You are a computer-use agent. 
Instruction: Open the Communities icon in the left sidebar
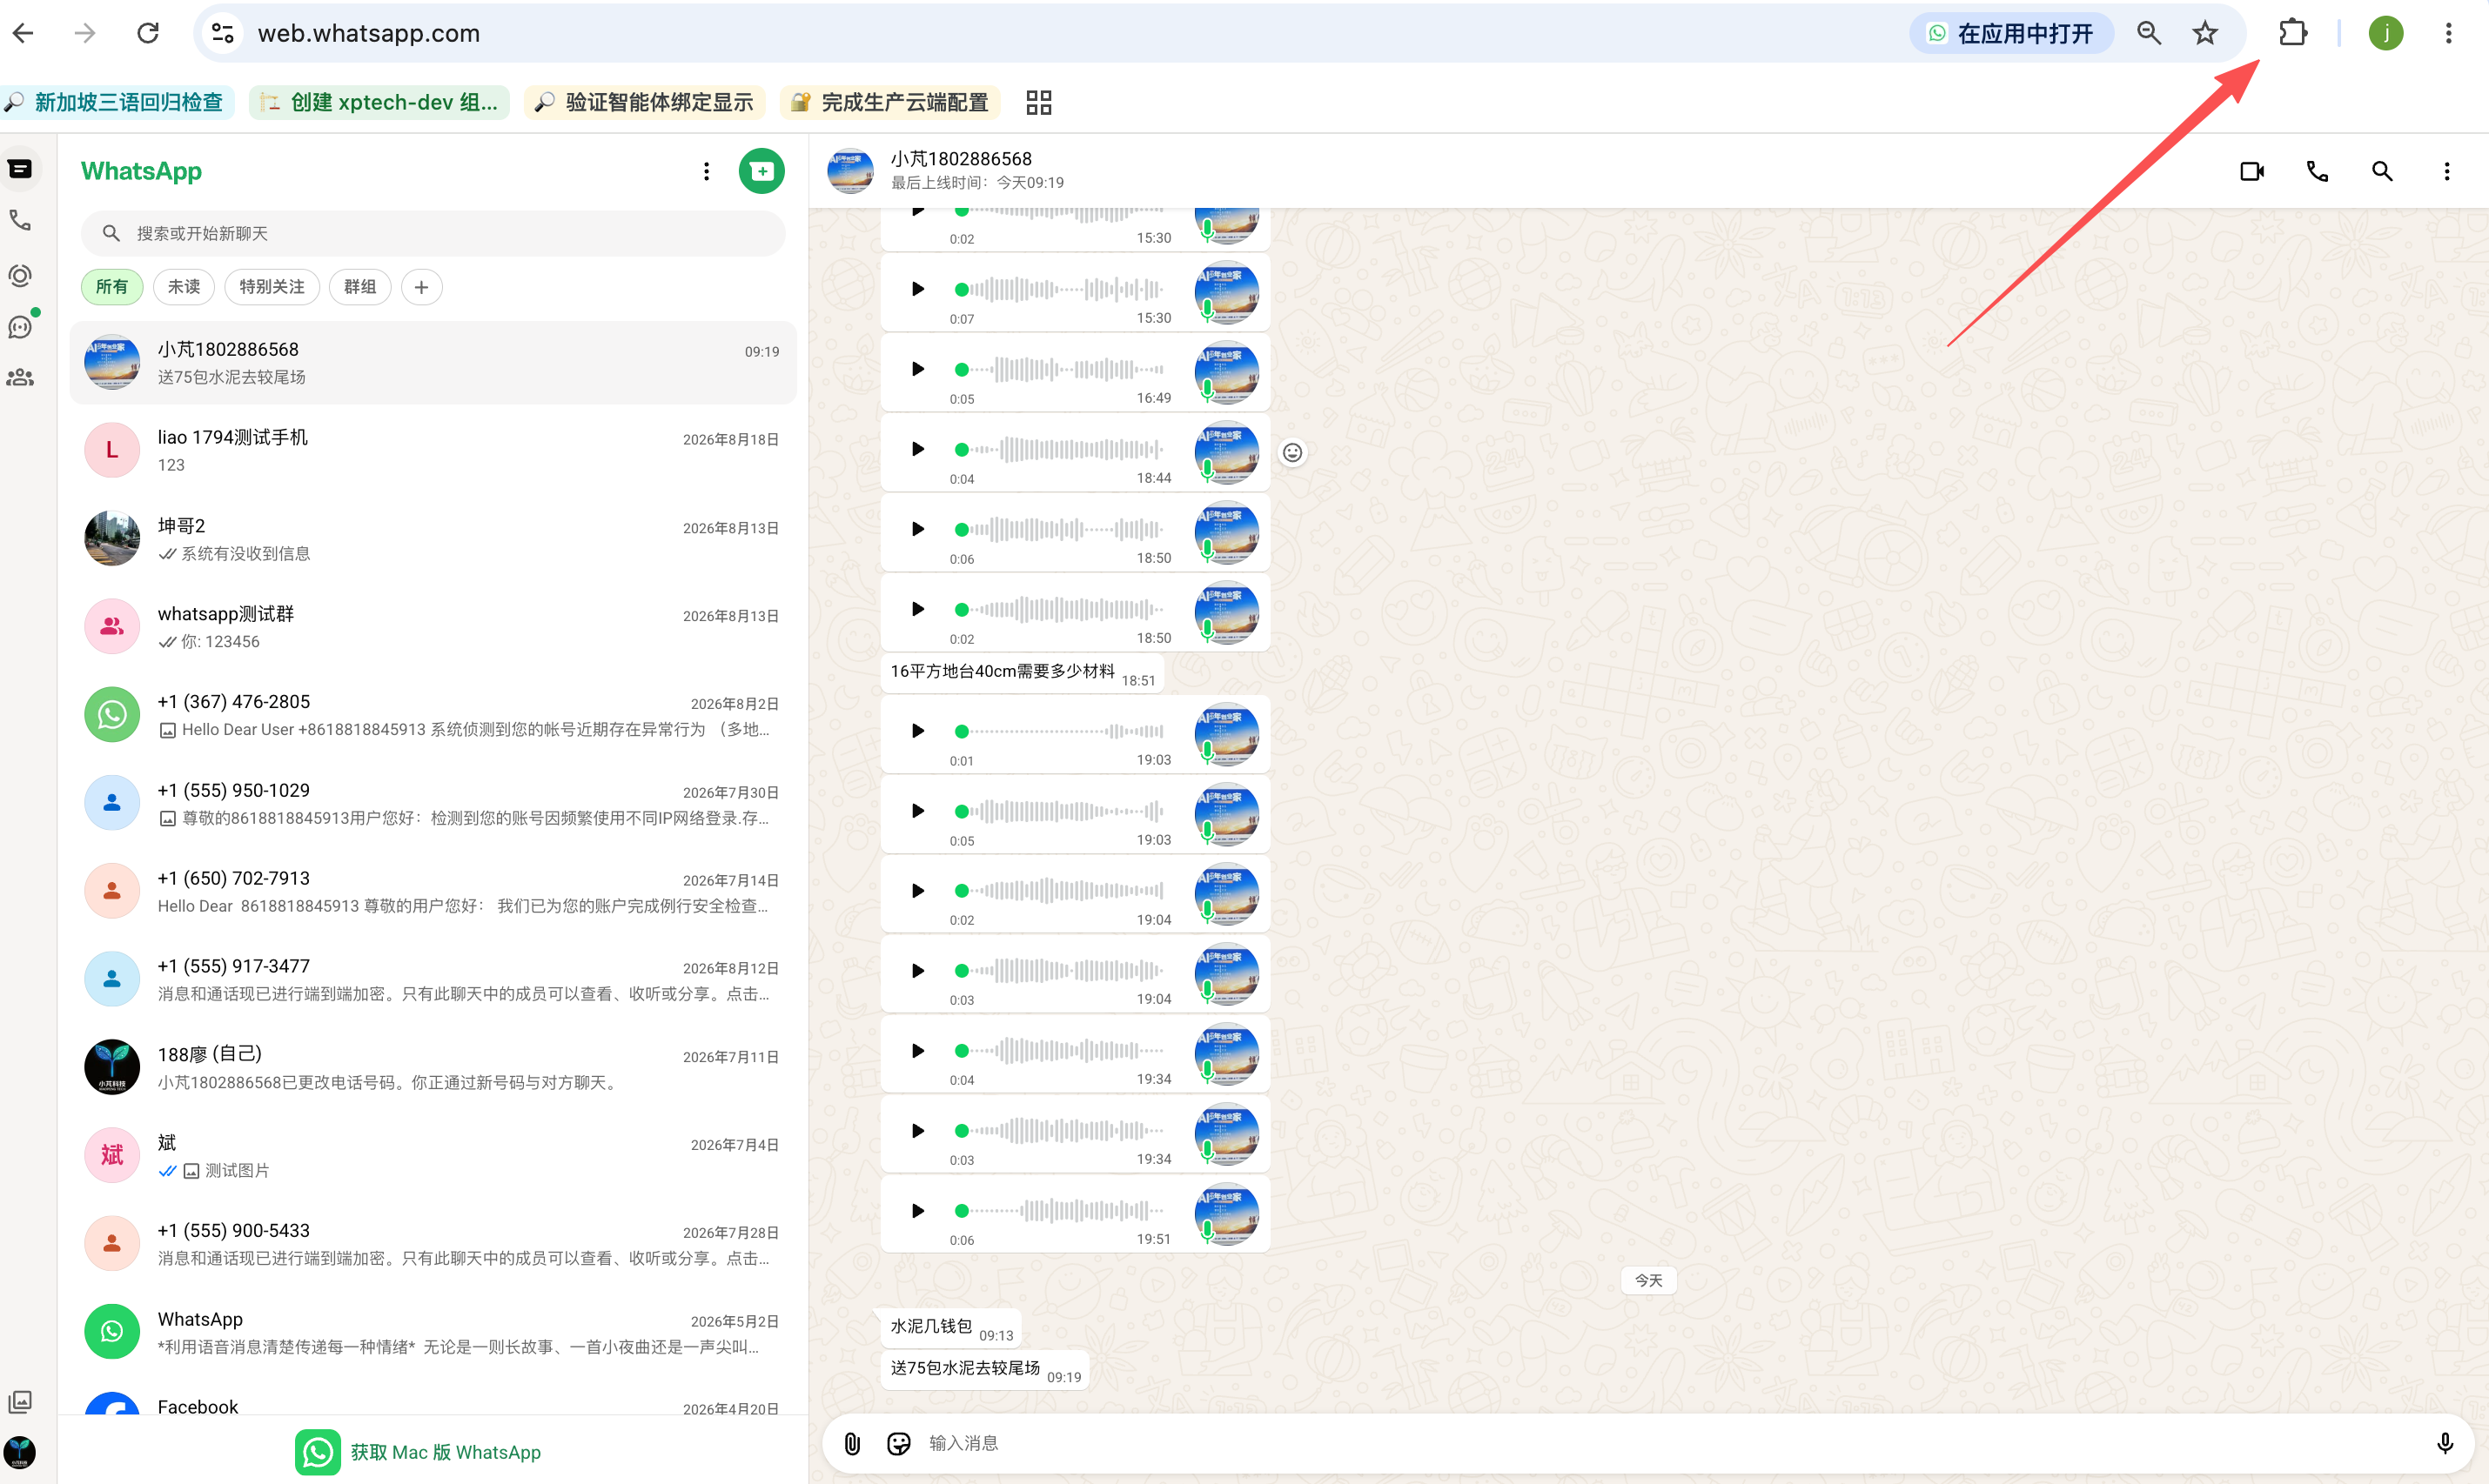21,377
